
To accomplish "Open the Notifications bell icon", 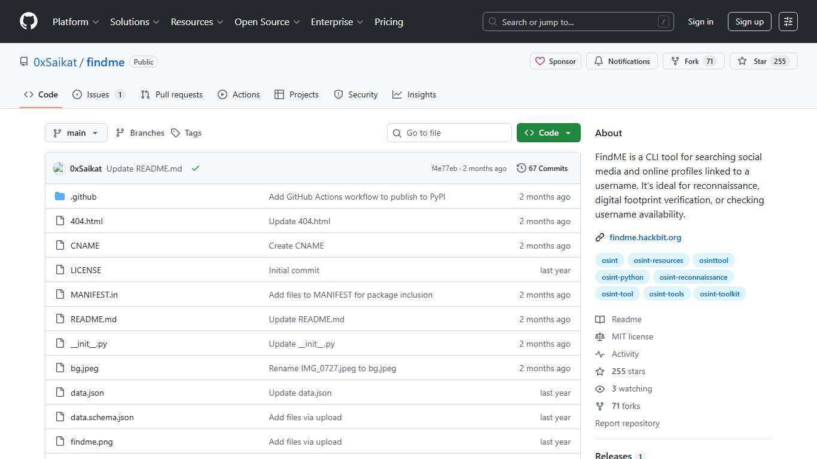I will (598, 61).
